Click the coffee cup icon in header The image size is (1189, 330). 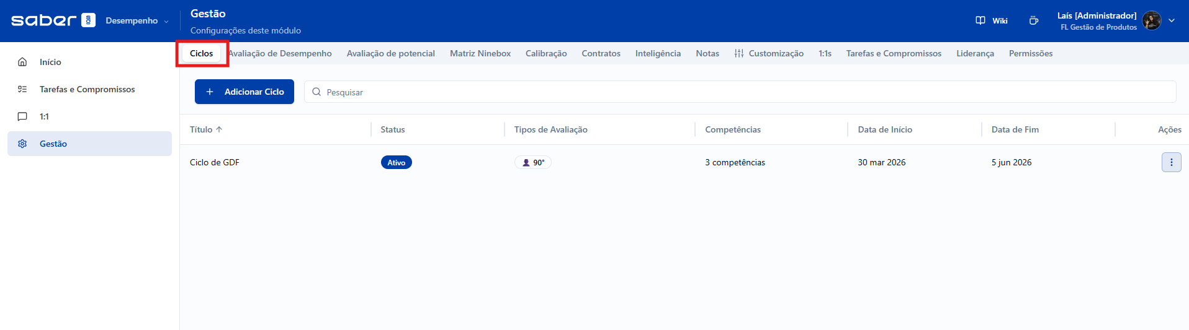click(x=1033, y=20)
